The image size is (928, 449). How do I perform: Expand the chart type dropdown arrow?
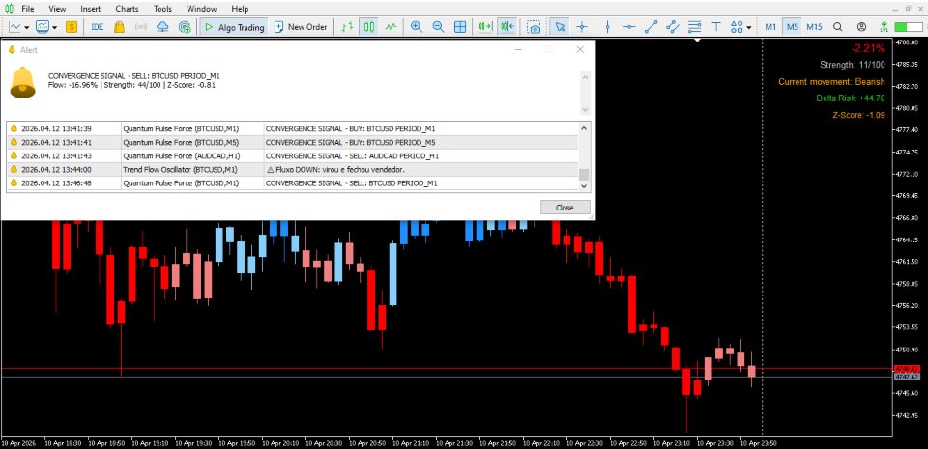pos(27,27)
